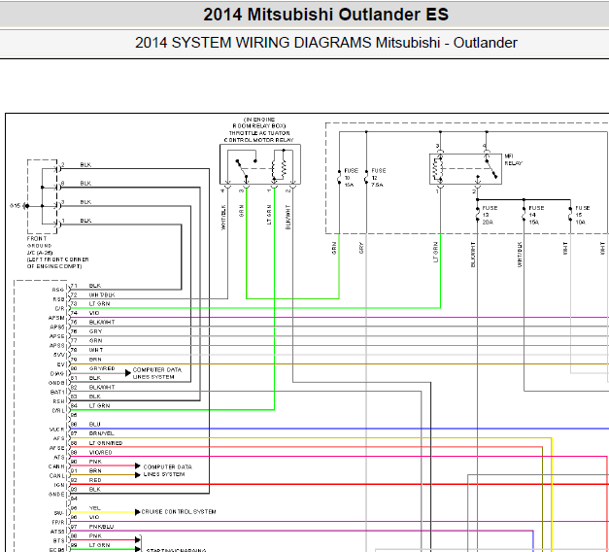Click the '2014 SYSTEM WIRING DIAGRAMS Mitsubishi - Outlander' subtitle
The width and height of the screenshot is (609, 552).
[325, 43]
